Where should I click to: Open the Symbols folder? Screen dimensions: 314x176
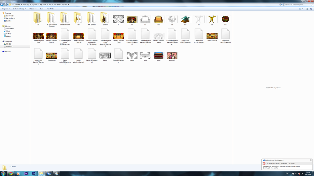tap(105, 18)
